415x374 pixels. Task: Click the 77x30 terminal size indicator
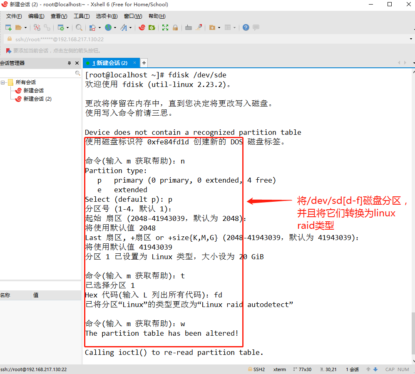(302, 369)
